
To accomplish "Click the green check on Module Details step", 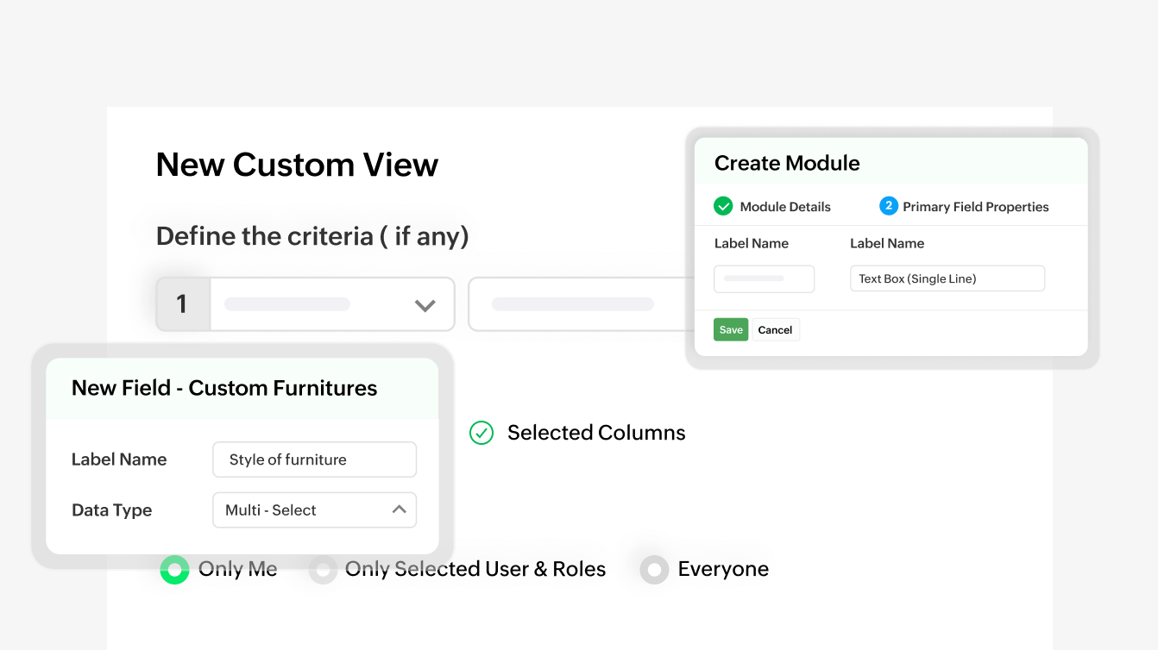I will point(722,206).
